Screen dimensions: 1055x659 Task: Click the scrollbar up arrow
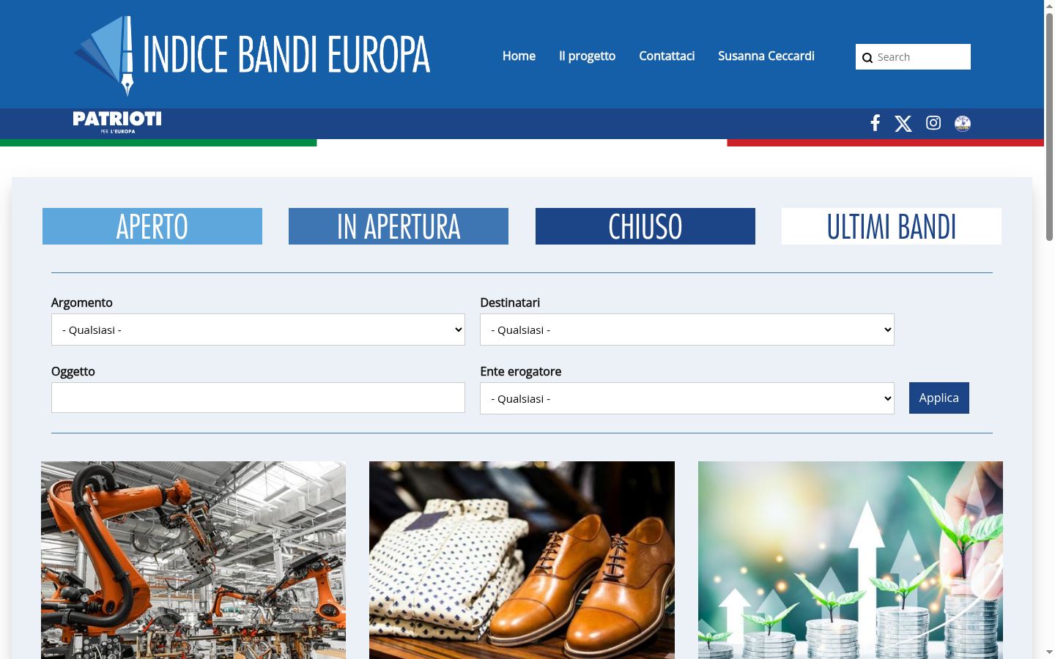pos(1049,6)
